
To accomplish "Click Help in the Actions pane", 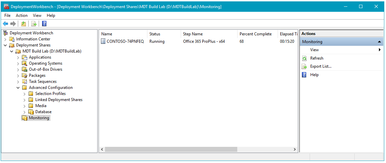I will coord(314,75).
